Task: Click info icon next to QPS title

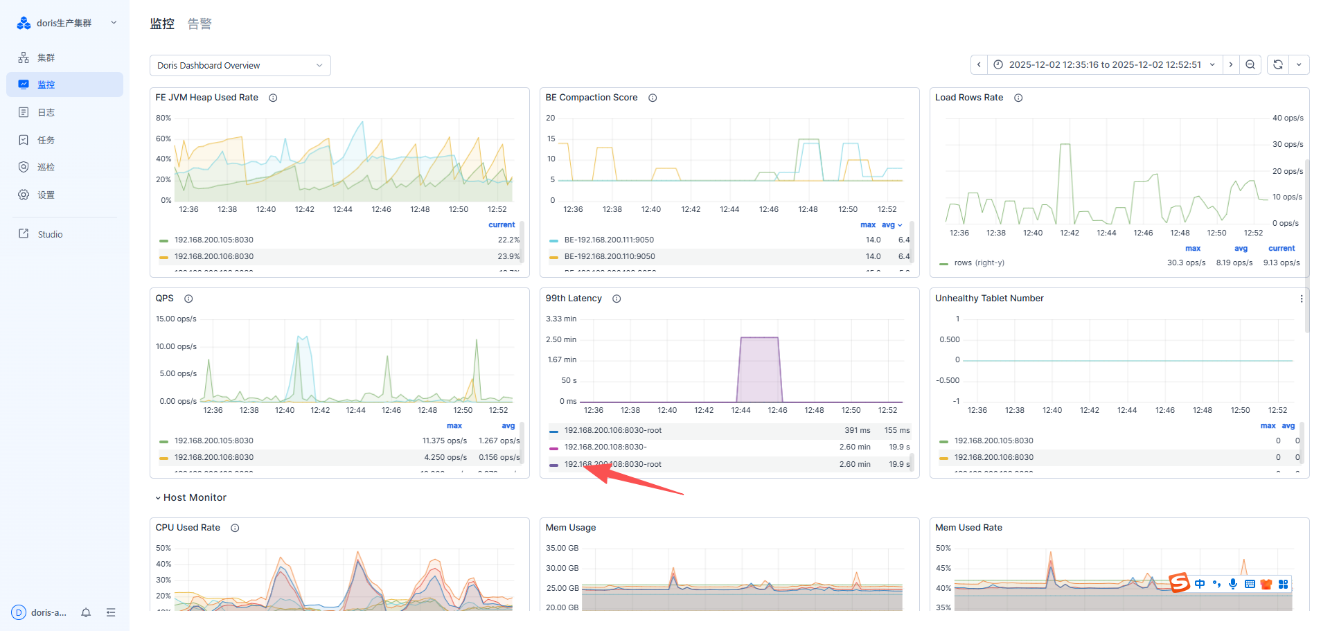Action: point(188,299)
